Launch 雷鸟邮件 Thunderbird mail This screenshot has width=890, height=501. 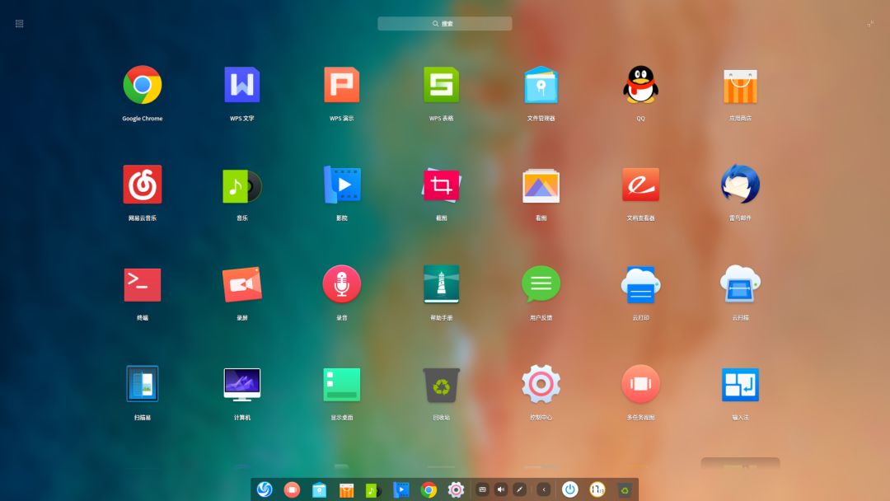coord(740,184)
